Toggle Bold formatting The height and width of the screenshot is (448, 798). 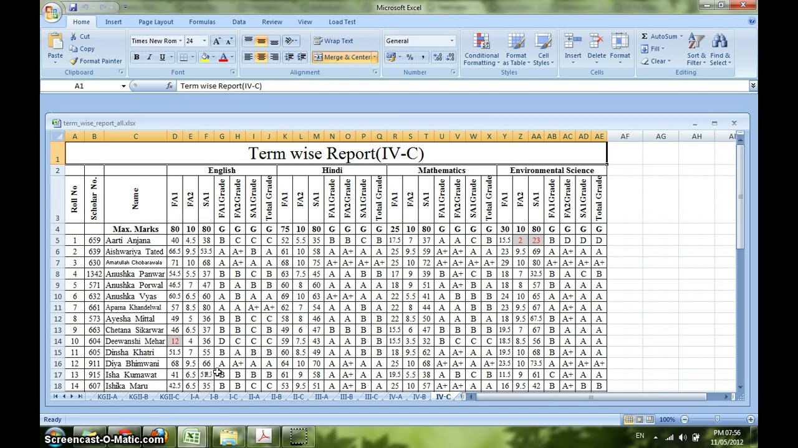(137, 57)
